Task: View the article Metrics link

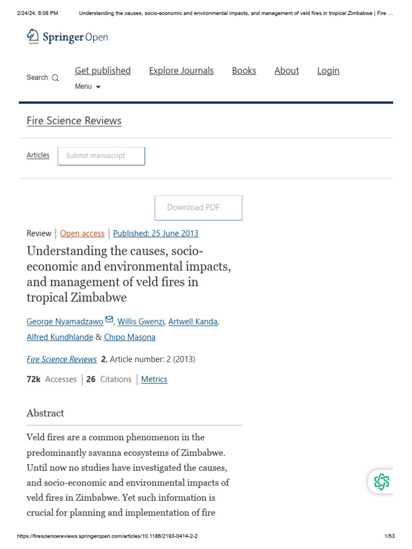Action: tap(154, 379)
